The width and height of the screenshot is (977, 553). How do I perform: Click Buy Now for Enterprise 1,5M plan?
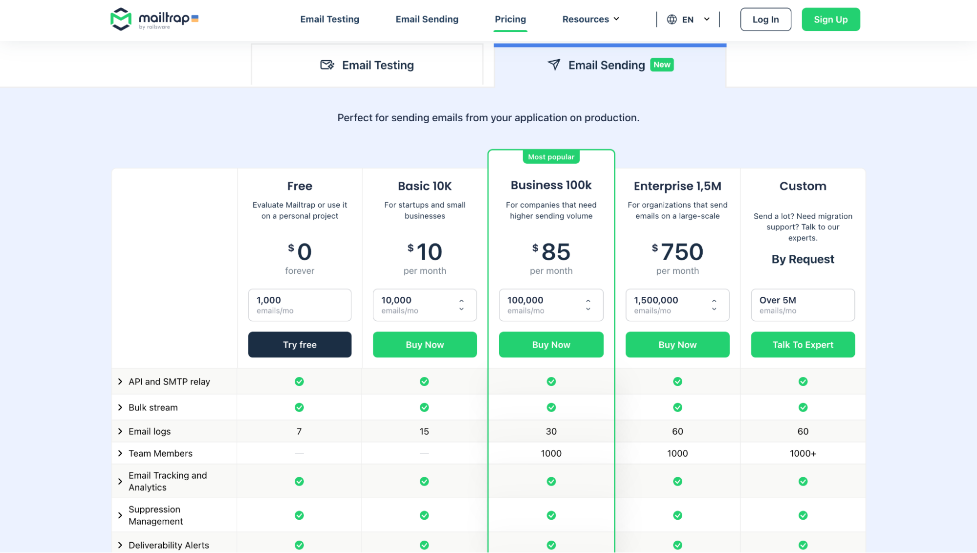coord(677,345)
